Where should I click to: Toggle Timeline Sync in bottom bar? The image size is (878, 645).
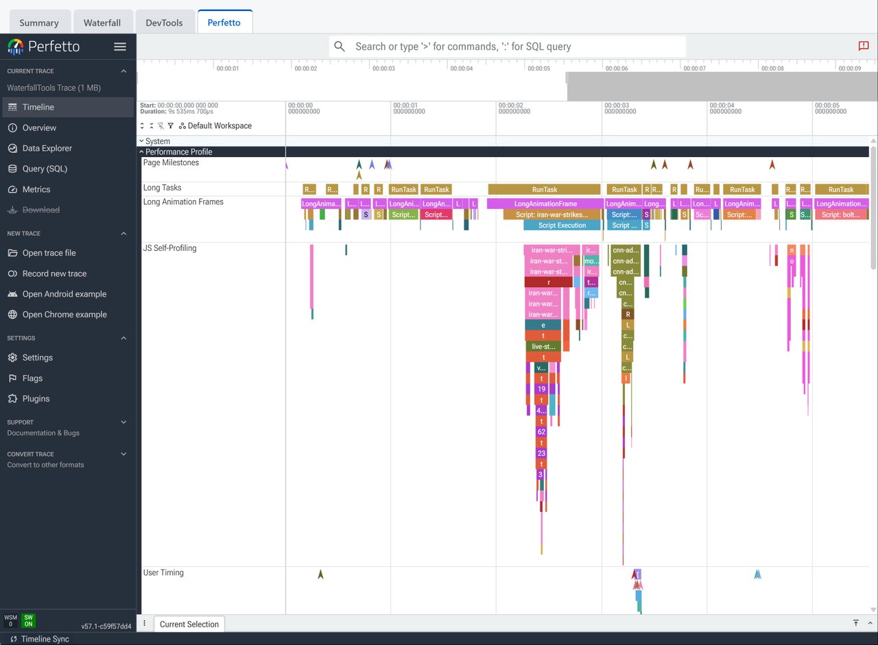coord(40,639)
